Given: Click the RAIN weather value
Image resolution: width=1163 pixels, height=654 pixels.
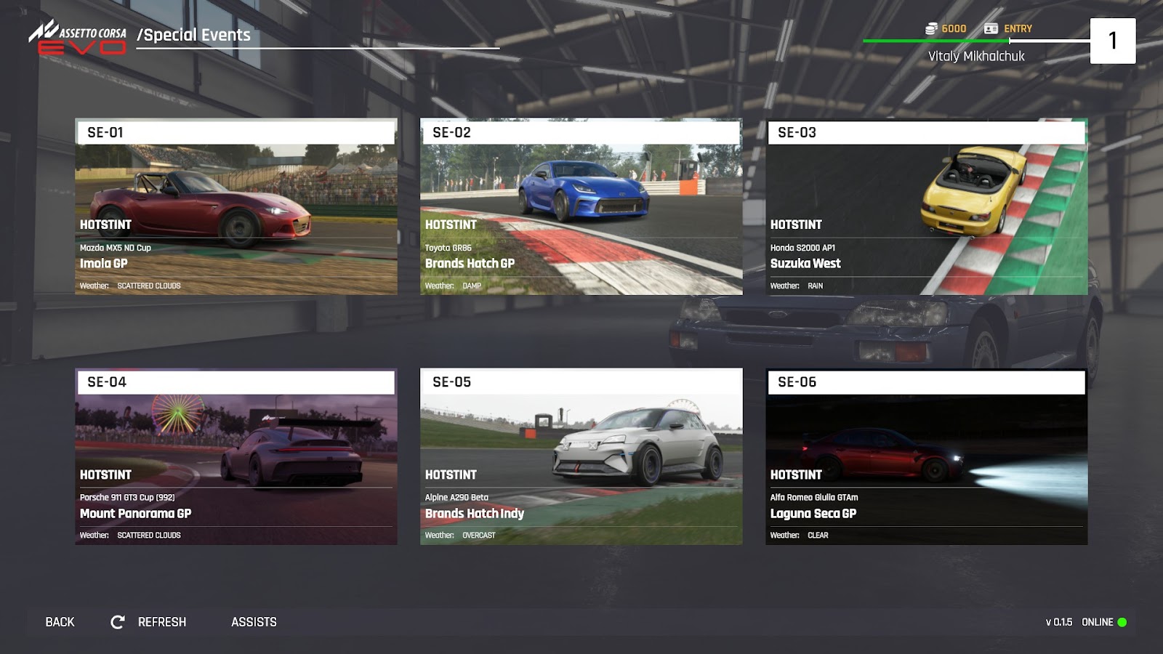Looking at the screenshot, I should coord(816,286).
